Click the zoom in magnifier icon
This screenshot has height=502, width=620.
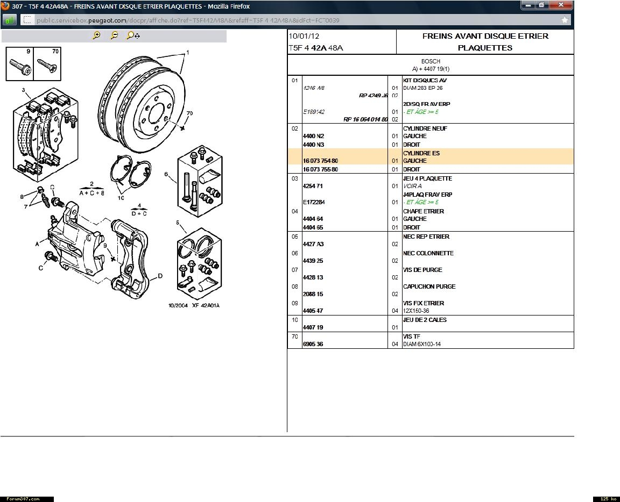pos(96,35)
